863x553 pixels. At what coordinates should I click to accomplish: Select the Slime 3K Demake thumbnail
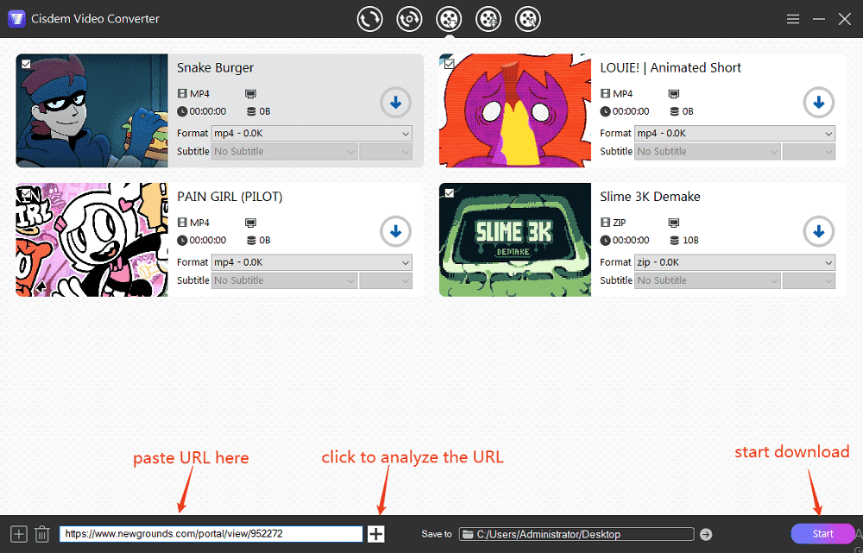click(515, 239)
